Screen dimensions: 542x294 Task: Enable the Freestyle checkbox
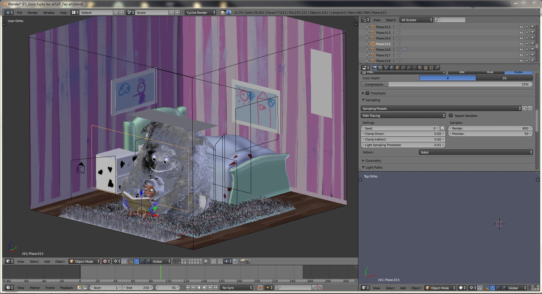click(x=368, y=93)
